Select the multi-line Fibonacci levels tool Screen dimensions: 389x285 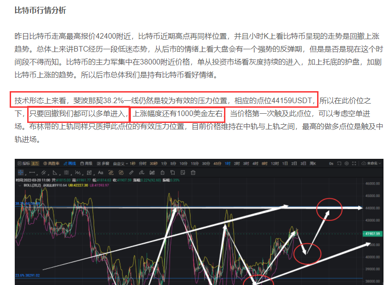tap(66, 173)
